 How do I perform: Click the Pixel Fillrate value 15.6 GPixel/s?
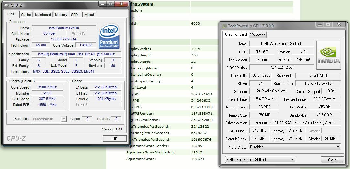pyautogui.click(x=264, y=99)
